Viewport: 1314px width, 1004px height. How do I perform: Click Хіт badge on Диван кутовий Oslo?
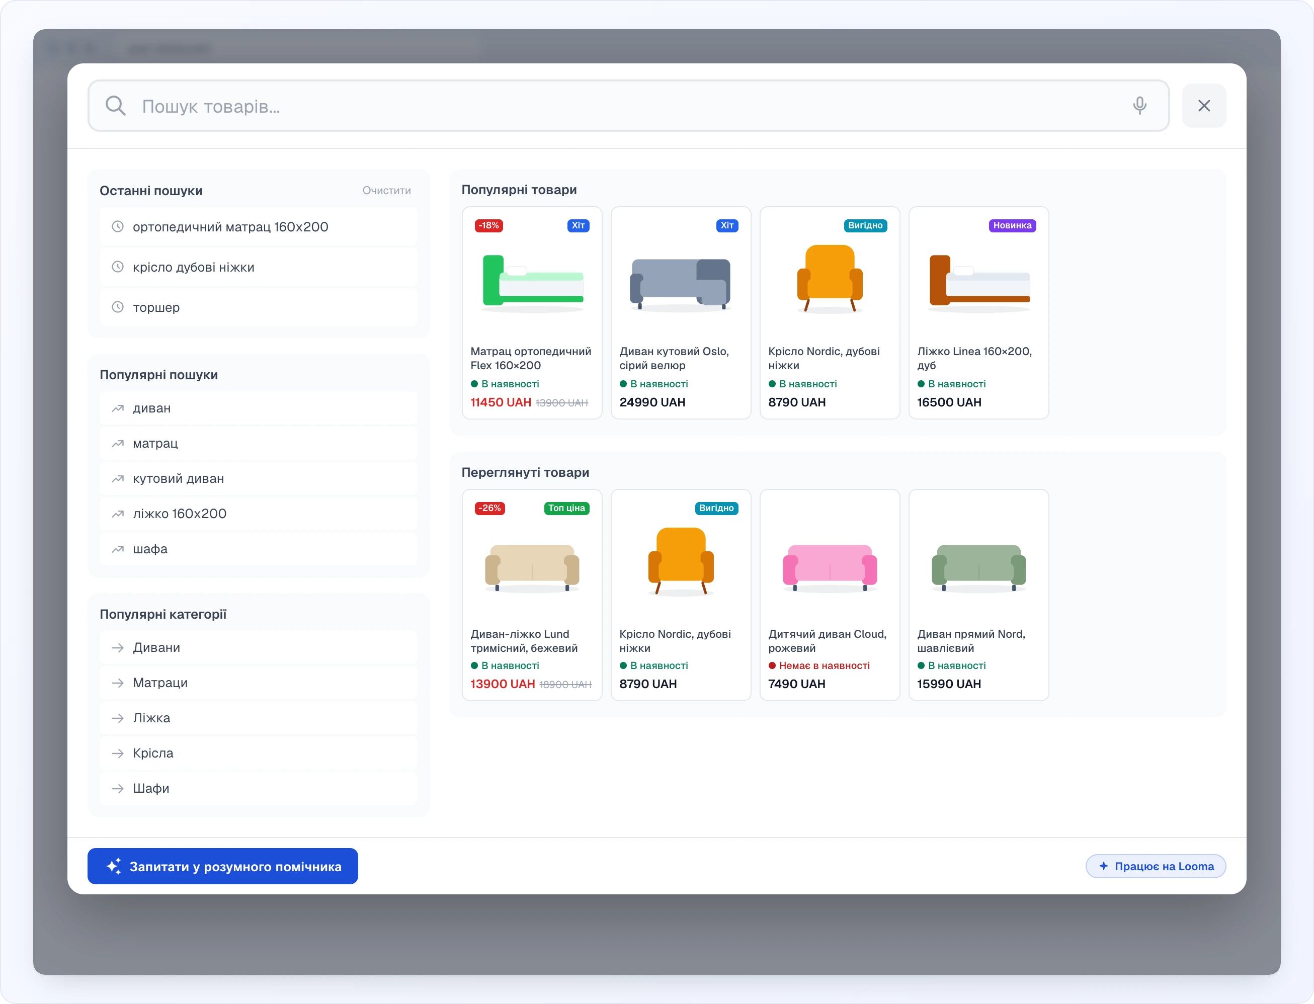coord(726,225)
